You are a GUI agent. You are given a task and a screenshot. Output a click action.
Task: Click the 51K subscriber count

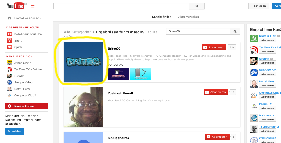click(x=232, y=47)
